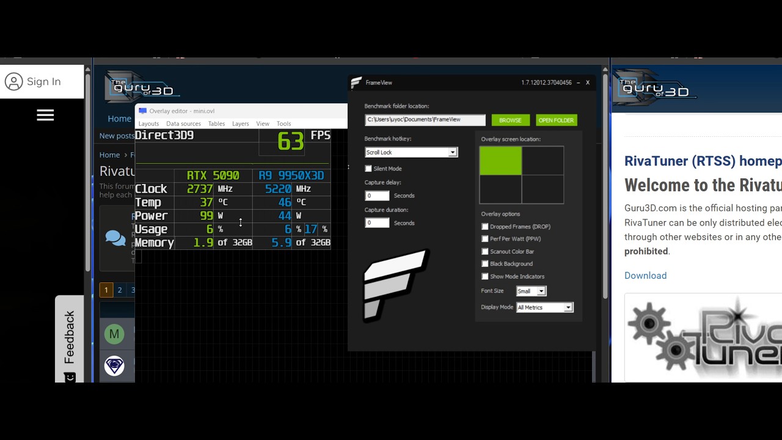Click the BROWSE button in FrameView
This screenshot has width=782, height=440.
(x=510, y=120)
